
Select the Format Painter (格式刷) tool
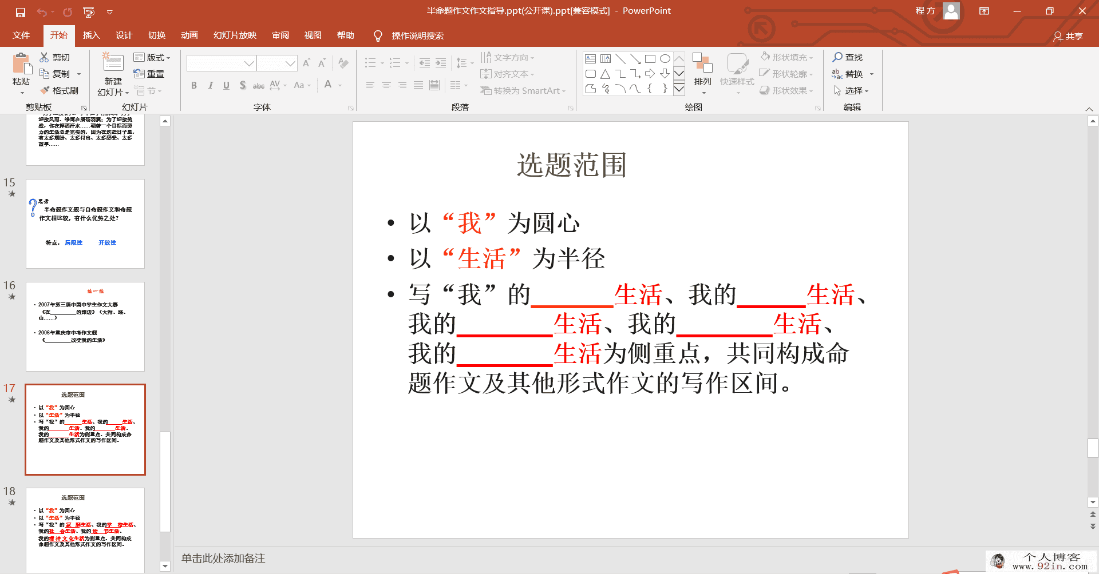(59, 90)
